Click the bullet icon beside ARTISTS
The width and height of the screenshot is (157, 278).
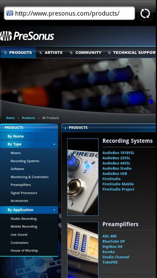pos(41,53)
